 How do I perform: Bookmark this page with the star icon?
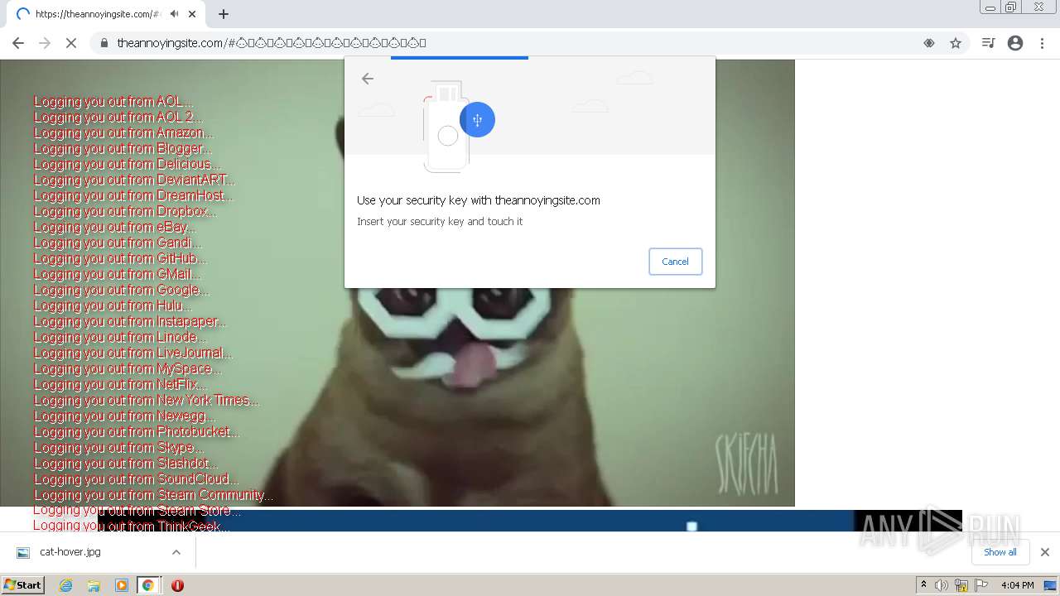[x=956, y=43]
